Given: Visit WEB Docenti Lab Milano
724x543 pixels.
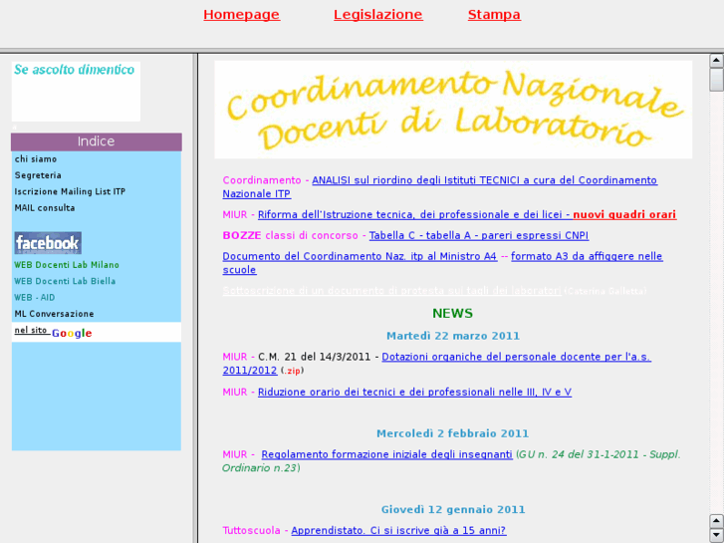Looking at the screenshot, I should (67, 265).
